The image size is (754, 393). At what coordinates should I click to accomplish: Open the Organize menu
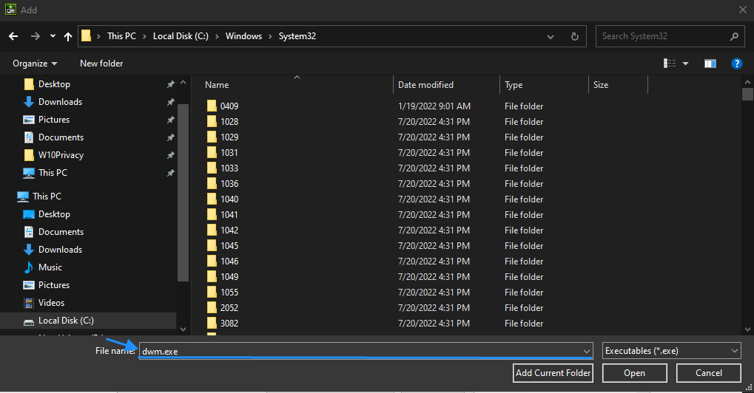35,64
